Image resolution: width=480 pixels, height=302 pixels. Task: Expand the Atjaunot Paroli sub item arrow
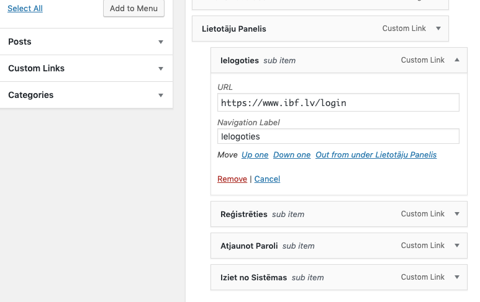coord(457,246)
